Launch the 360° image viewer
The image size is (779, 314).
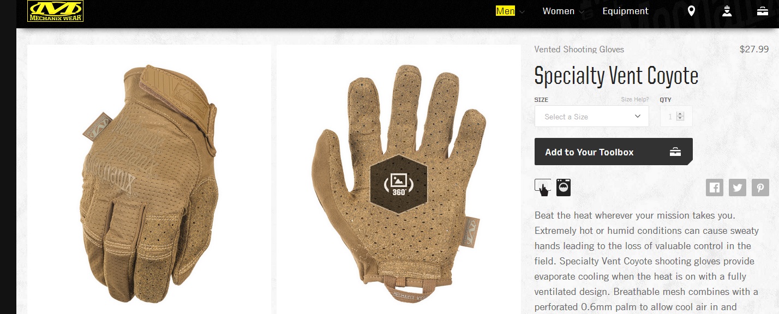[x=399, y=183]
